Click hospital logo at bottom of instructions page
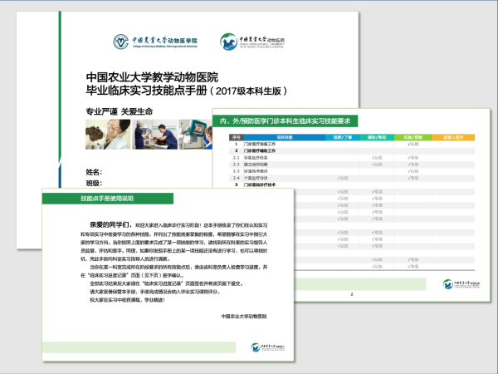This screenshot has height=374, width=498. (x=267, y=347)
